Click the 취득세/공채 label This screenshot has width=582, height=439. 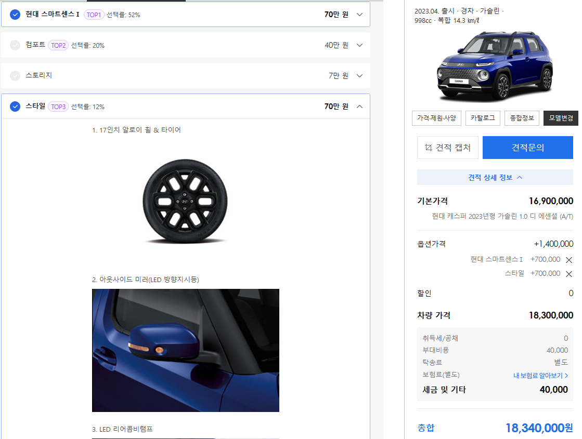pyautogui.click(x=440, y=338)
